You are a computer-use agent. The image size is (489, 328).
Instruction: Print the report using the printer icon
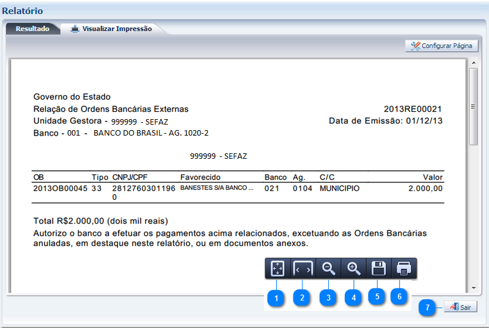click(403, 268)
